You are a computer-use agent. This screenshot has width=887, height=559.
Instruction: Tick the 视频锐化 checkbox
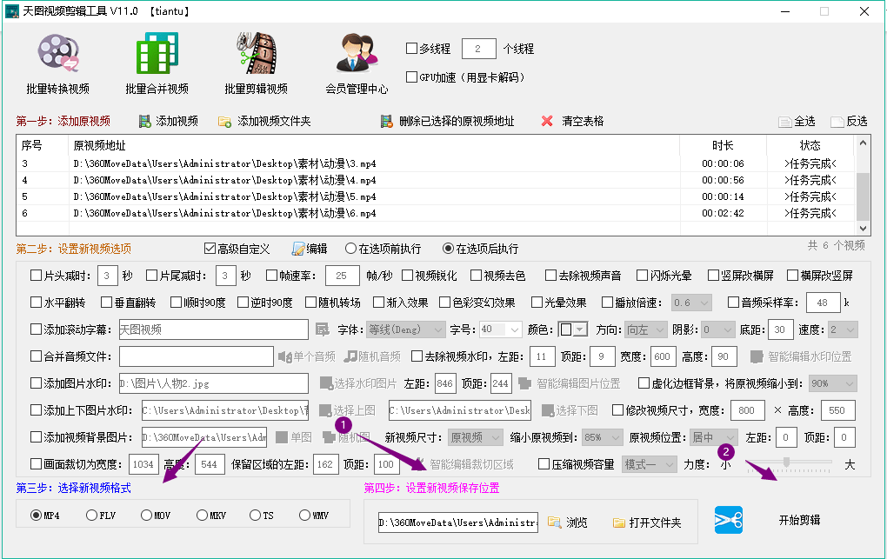(407, 276)
